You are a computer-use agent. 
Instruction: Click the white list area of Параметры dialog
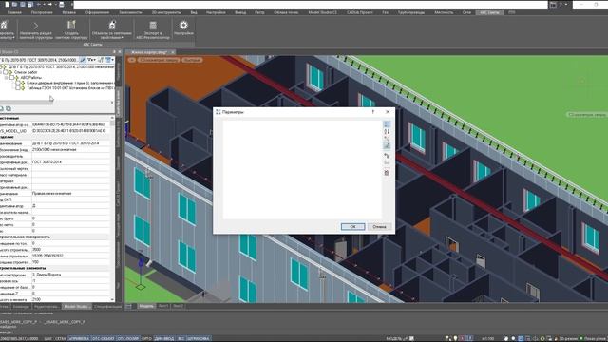(302, 169)
